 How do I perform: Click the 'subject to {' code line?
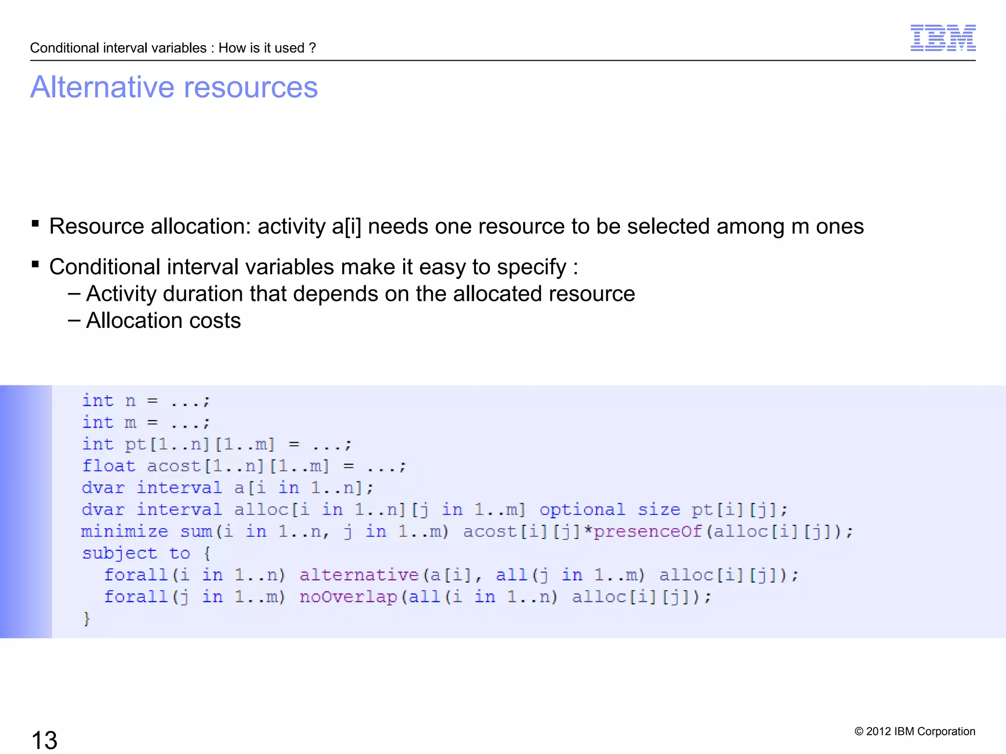click(x=146, y=553)
